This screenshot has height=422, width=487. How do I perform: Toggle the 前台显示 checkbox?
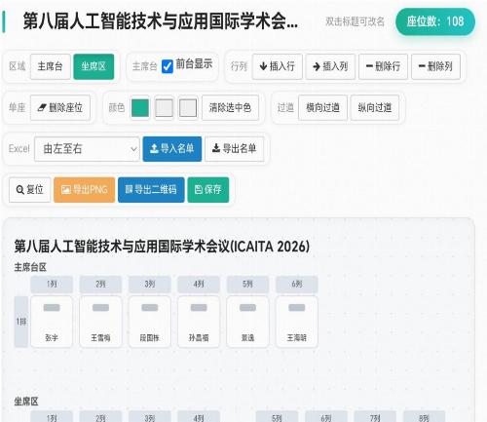click(x=168, y=66)
